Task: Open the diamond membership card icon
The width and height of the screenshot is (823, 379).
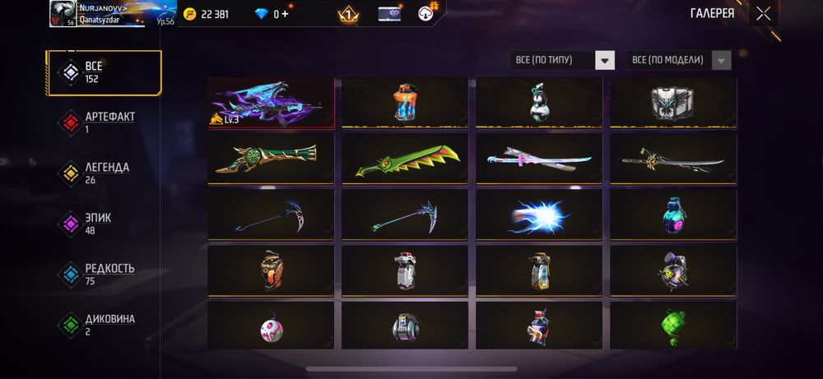Action: click(389, 14)
